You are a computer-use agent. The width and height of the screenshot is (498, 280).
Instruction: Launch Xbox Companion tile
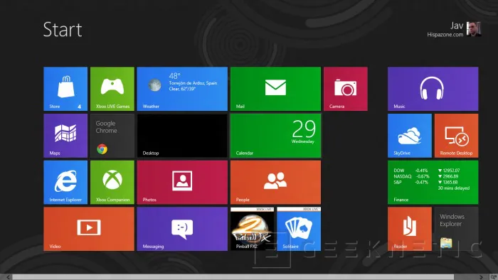[112, 183]
